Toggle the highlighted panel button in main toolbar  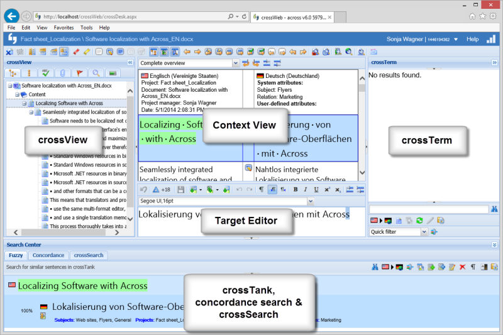64,52
